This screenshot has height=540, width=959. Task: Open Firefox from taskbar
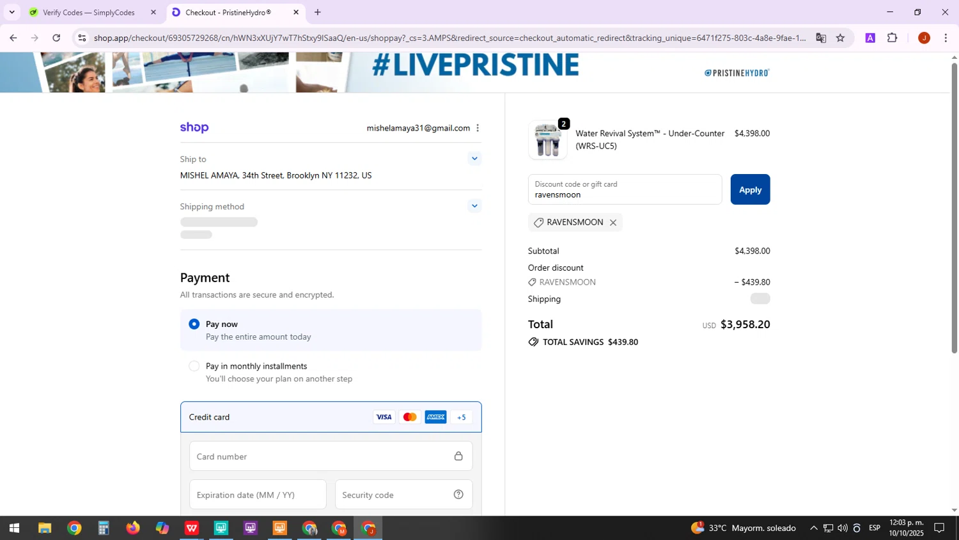coord(133,528)
